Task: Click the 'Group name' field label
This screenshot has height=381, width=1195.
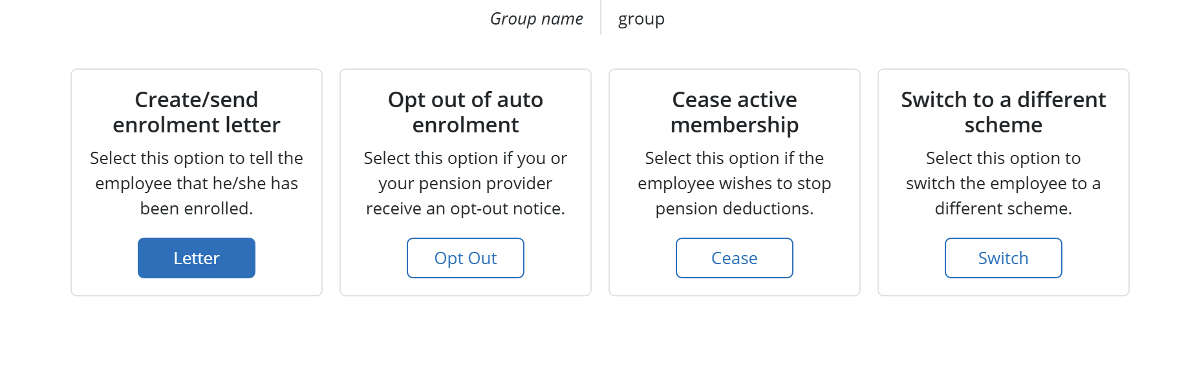Action: pos(537,19)
